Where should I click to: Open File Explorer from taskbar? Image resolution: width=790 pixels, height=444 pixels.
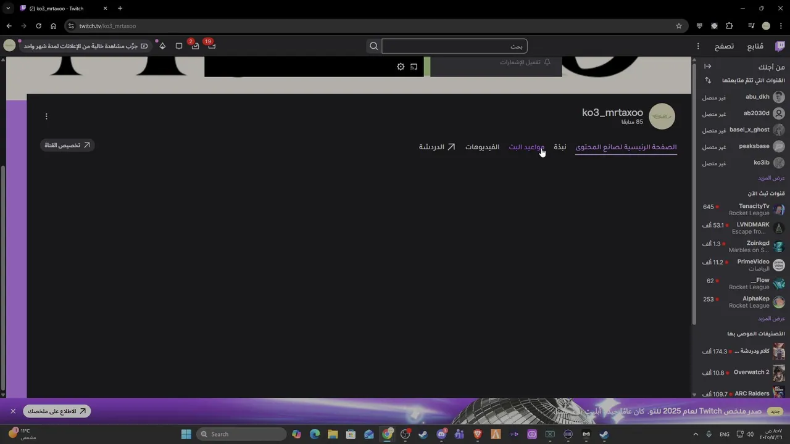coord(333,434)
